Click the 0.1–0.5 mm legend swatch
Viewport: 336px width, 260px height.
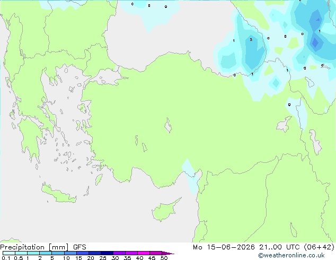9,253
